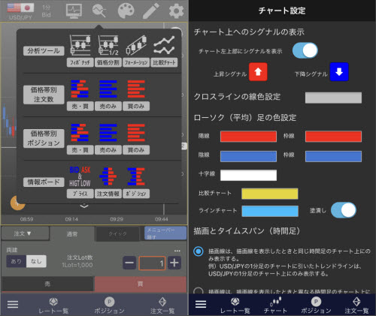Open the BID ASK price info board

(x=80, y=182)
